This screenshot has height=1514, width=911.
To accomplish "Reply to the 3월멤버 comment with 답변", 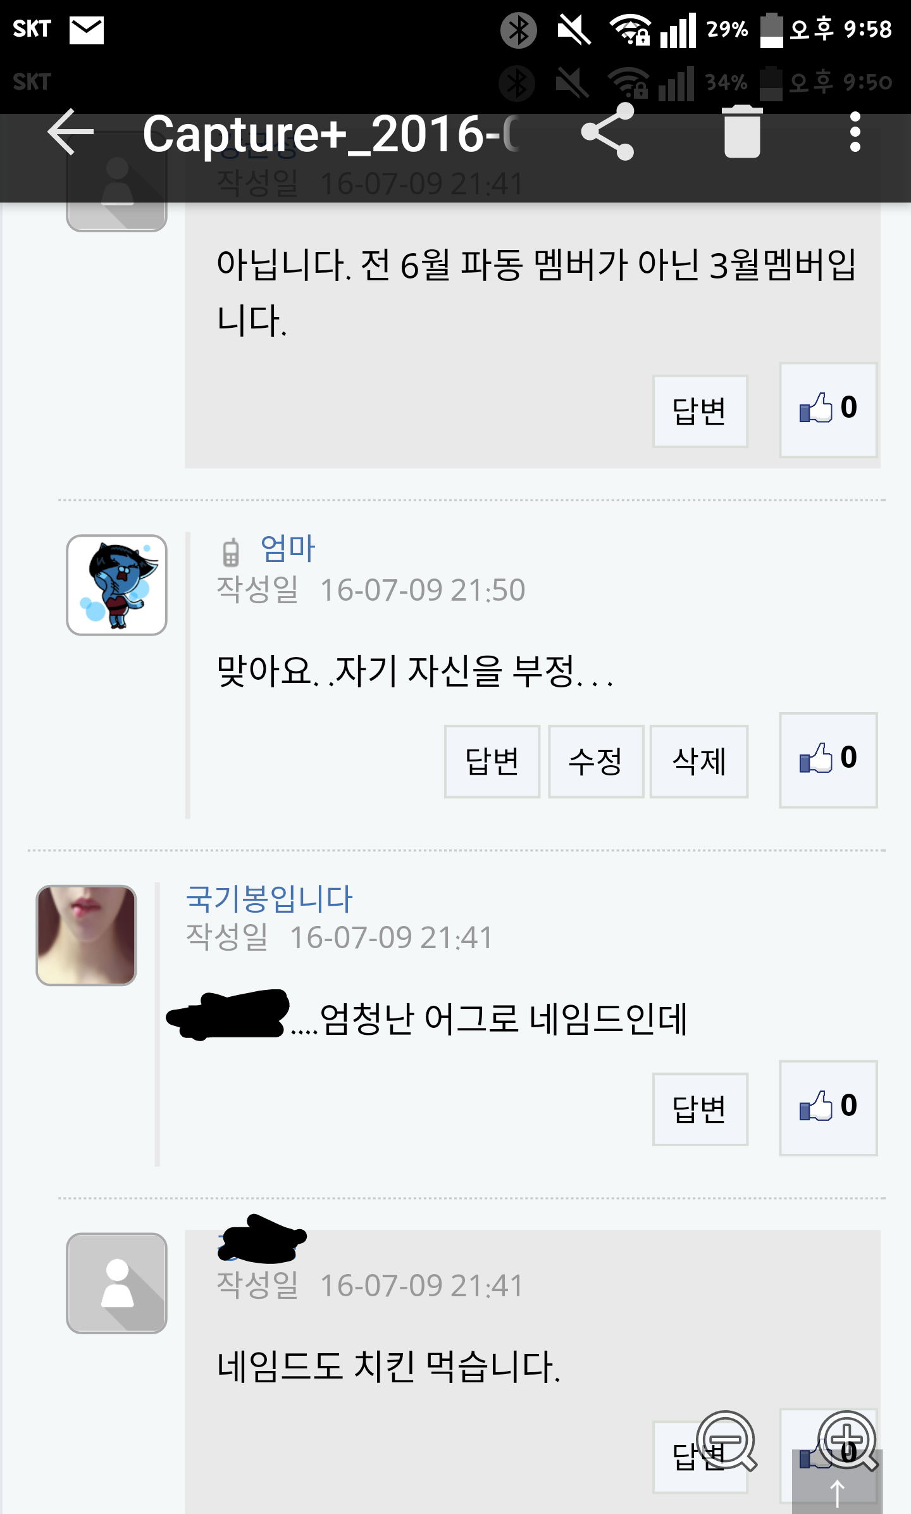I will tap(700, 411).
